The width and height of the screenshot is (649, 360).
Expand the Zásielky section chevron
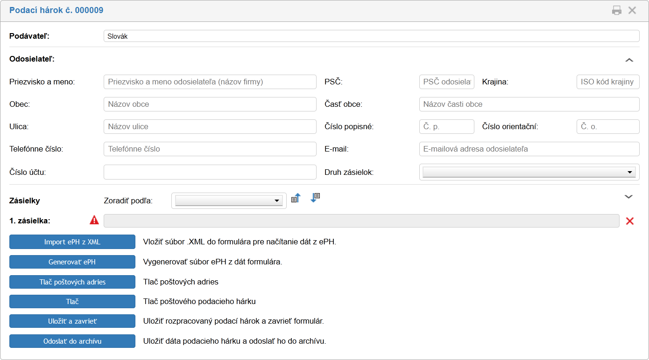629,197
